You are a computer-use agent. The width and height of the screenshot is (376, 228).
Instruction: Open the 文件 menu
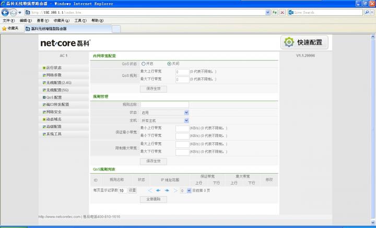(x=9, y=20)
